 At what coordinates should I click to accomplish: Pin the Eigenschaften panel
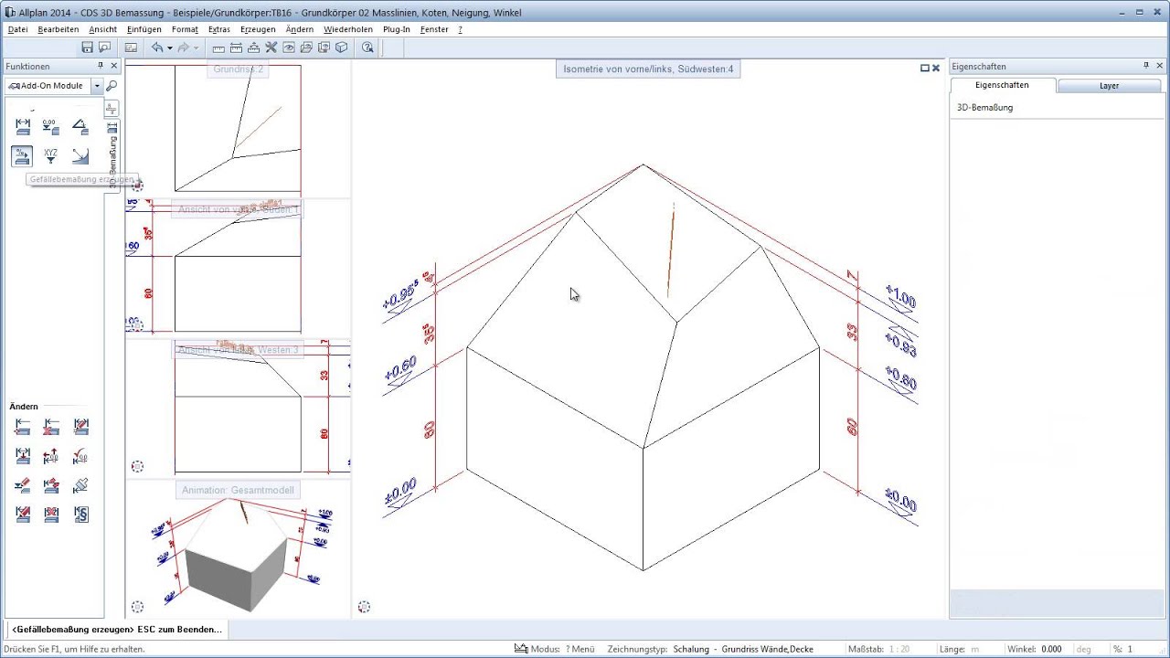[1146, 66]
